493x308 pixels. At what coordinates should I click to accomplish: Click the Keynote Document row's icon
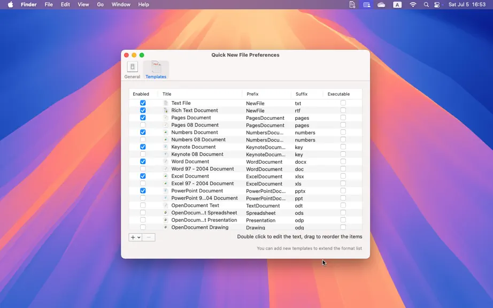(x=166, y=147)
